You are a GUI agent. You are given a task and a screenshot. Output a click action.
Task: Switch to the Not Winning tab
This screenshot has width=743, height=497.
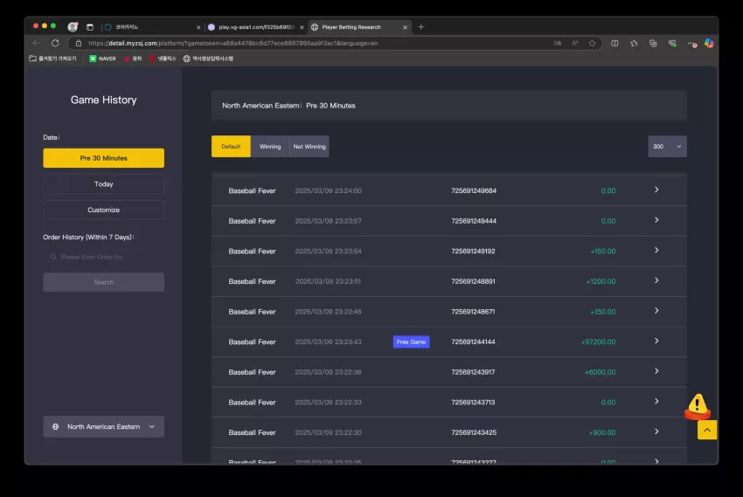tap(309, 147)
